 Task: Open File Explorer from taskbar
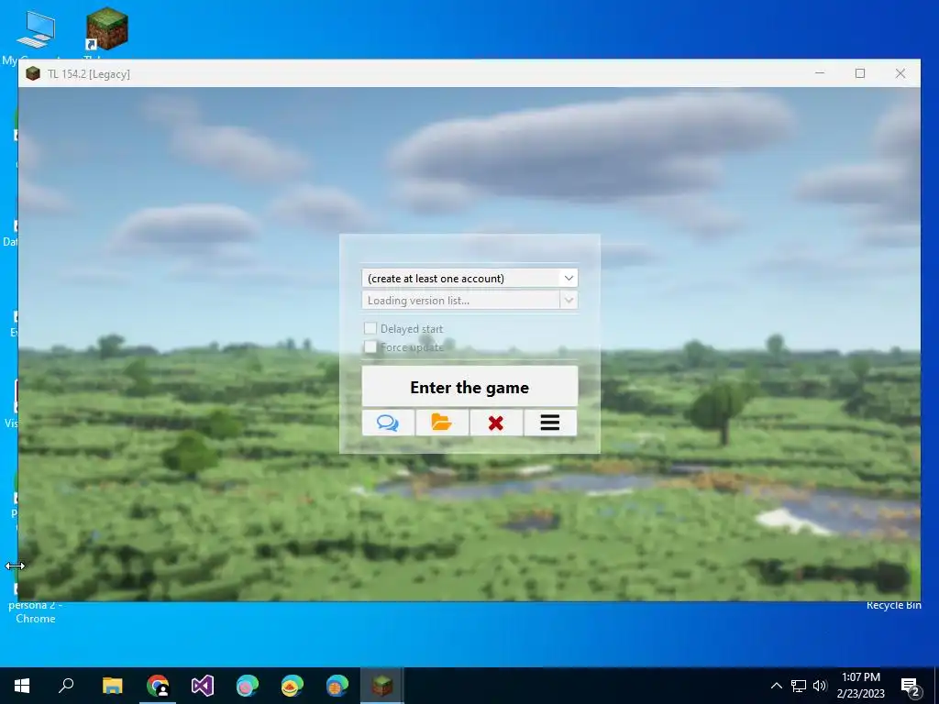(x=112, y=686)
